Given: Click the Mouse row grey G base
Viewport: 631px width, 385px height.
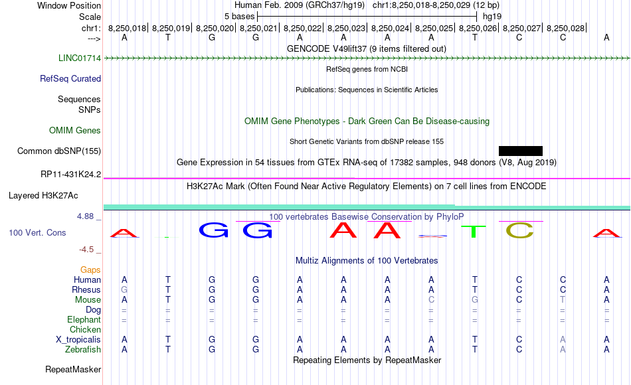Looking at the screenshot, I should [x=475, y=300].
